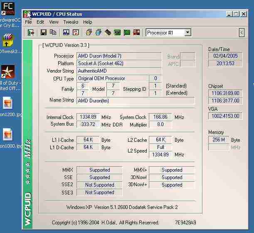Open the File menu

click(x=28, y=22)
